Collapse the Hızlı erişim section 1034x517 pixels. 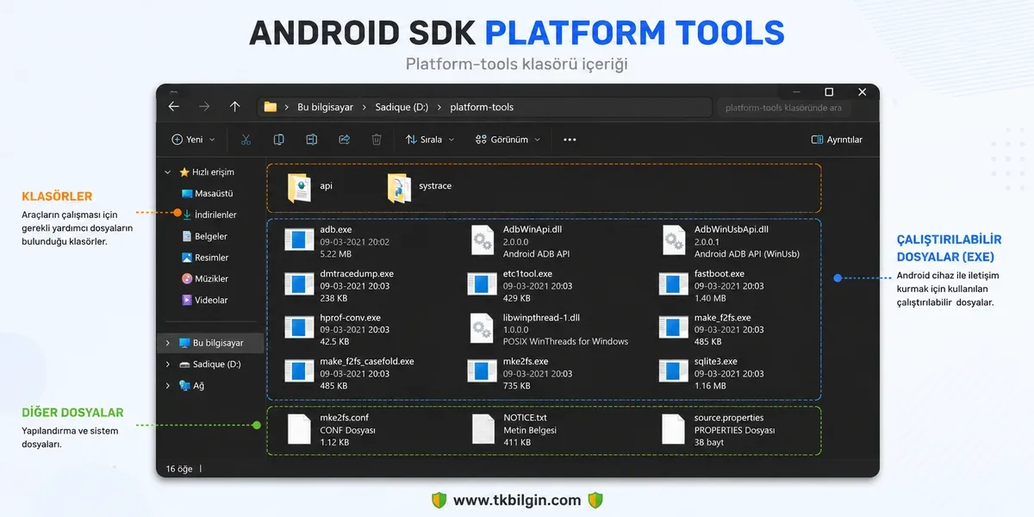click(x=168, y=172)
